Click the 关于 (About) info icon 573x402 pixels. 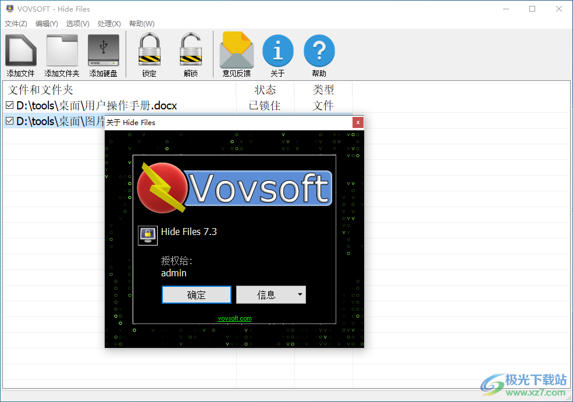pos(277,51)
